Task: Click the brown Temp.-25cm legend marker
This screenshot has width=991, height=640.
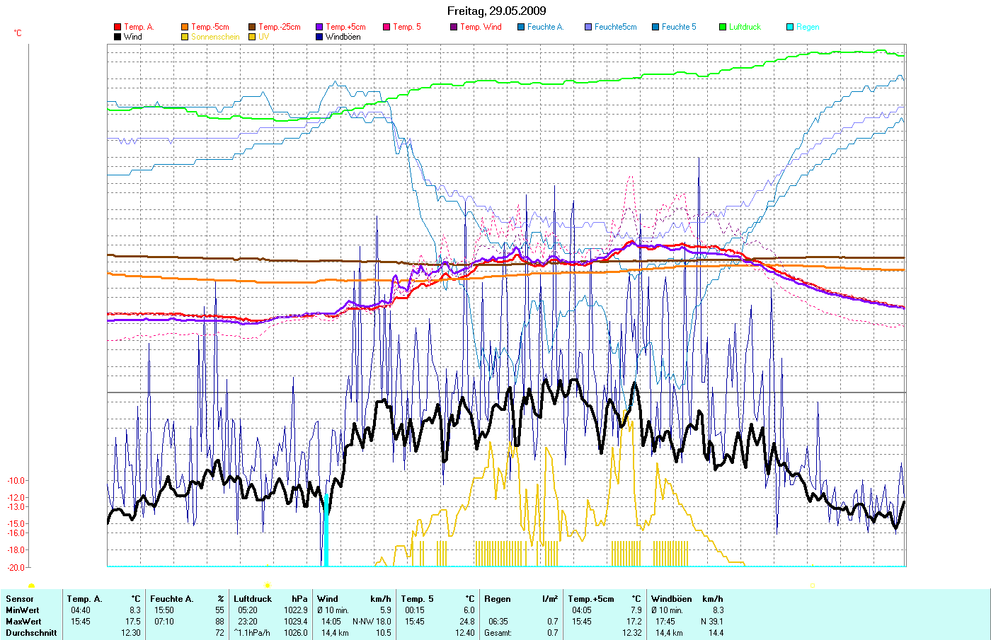Action: pos(252,28)
